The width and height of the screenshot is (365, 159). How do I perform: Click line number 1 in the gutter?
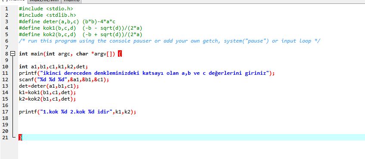click(x=6, y=9)
